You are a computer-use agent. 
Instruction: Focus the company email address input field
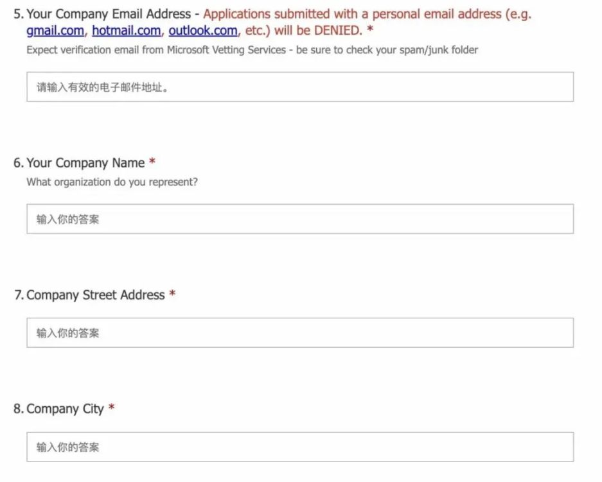[x=300, y=87]
